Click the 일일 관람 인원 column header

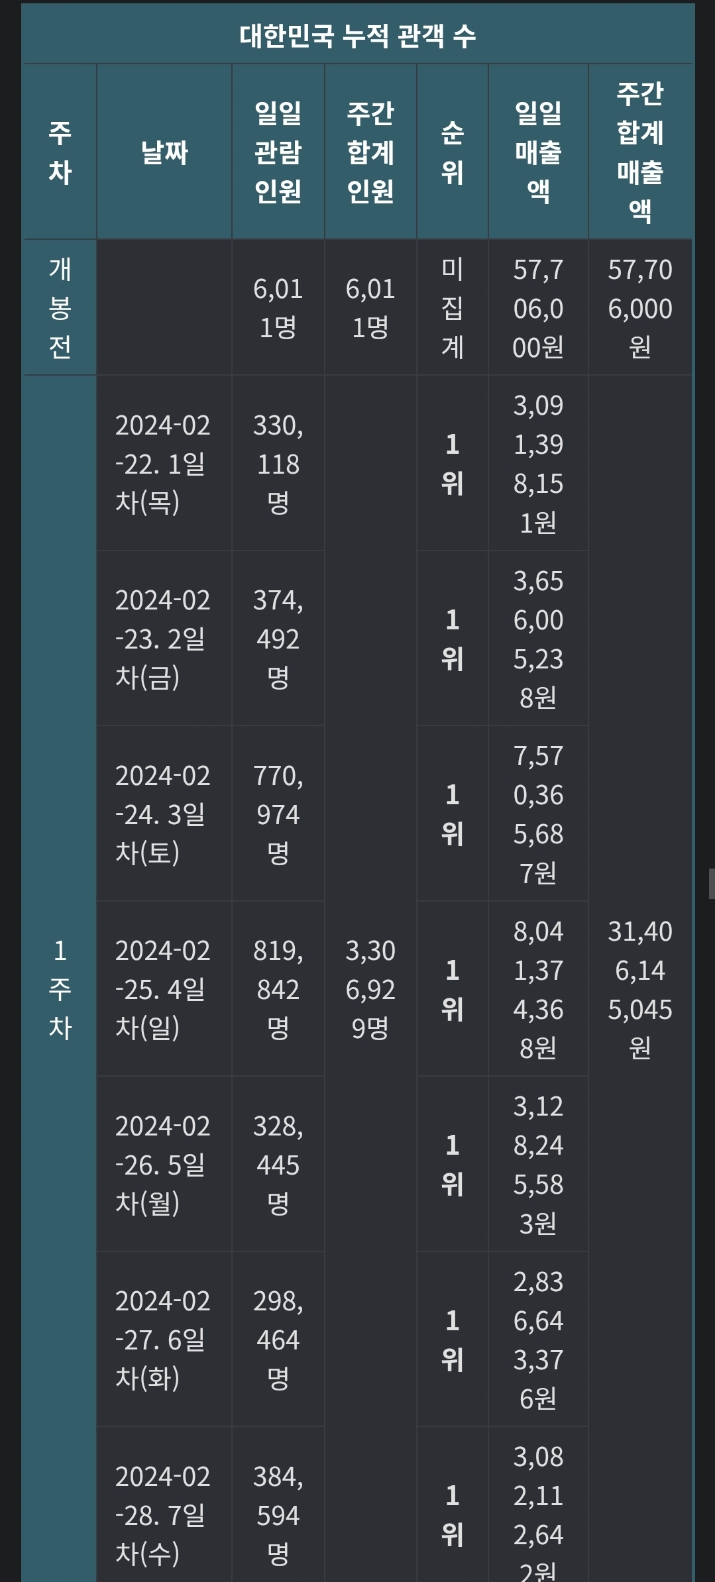[x=278, y=152]
